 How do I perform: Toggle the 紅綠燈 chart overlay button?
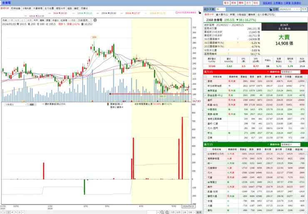point(64,20)
